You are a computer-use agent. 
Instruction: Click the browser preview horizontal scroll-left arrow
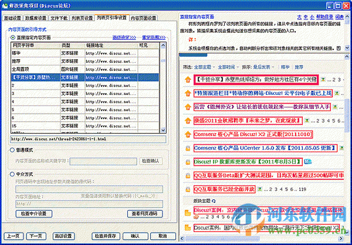(182, 238)
